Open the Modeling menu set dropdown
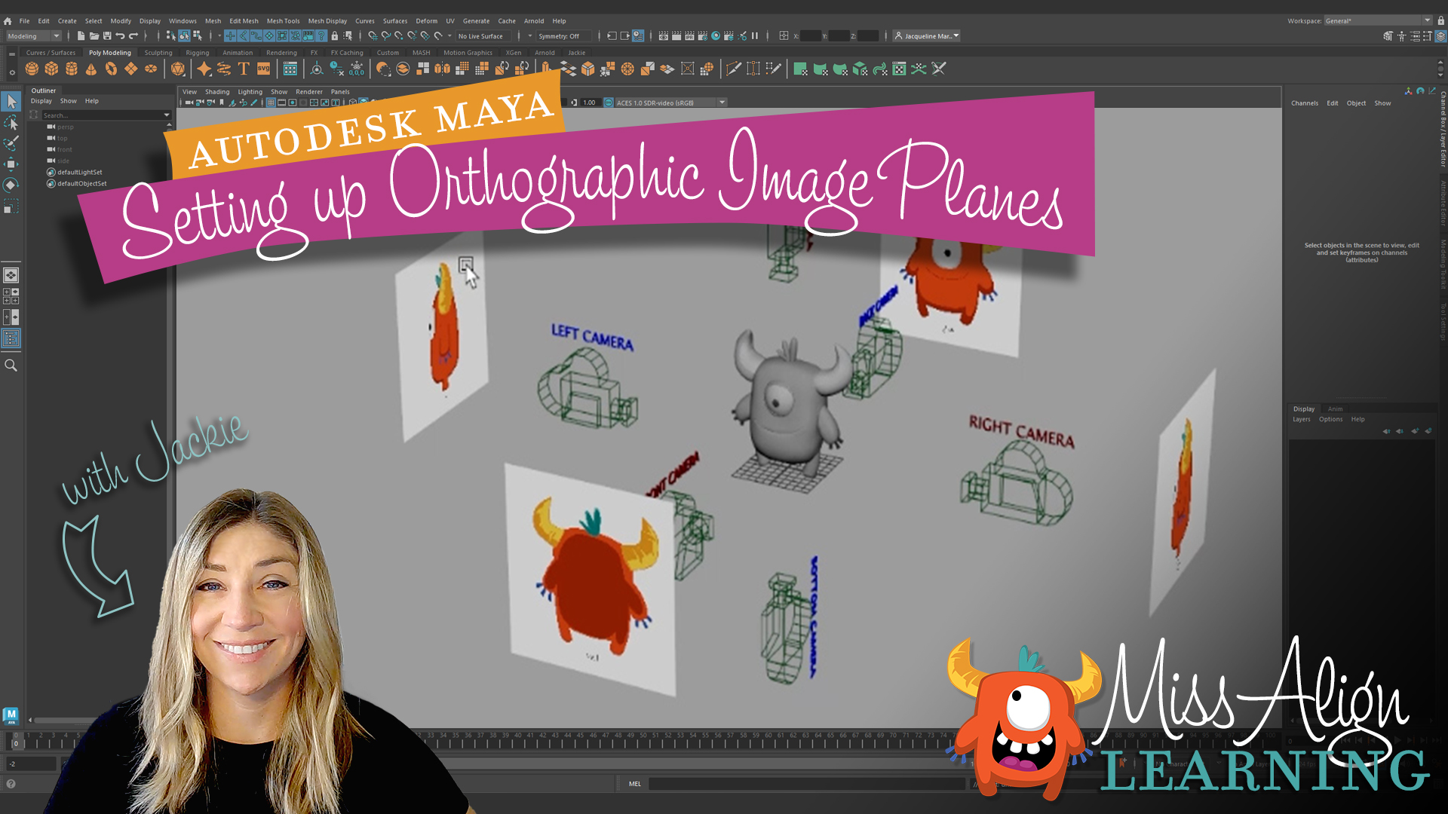Screen dimensions: 1448x814 [33, 36]
